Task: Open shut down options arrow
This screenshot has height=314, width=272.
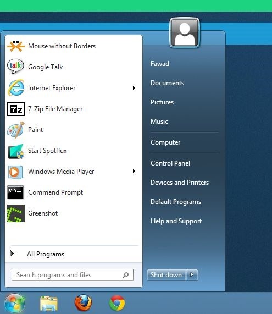Action: click(x=192, y=275)
